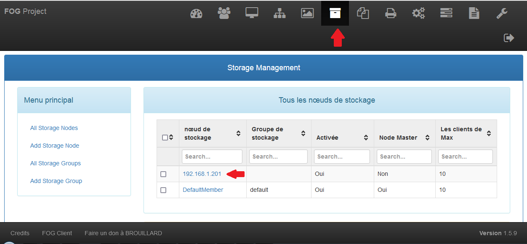Sort by Node Master column
This screenshot has height=244, width=527.
pos(427,138)
